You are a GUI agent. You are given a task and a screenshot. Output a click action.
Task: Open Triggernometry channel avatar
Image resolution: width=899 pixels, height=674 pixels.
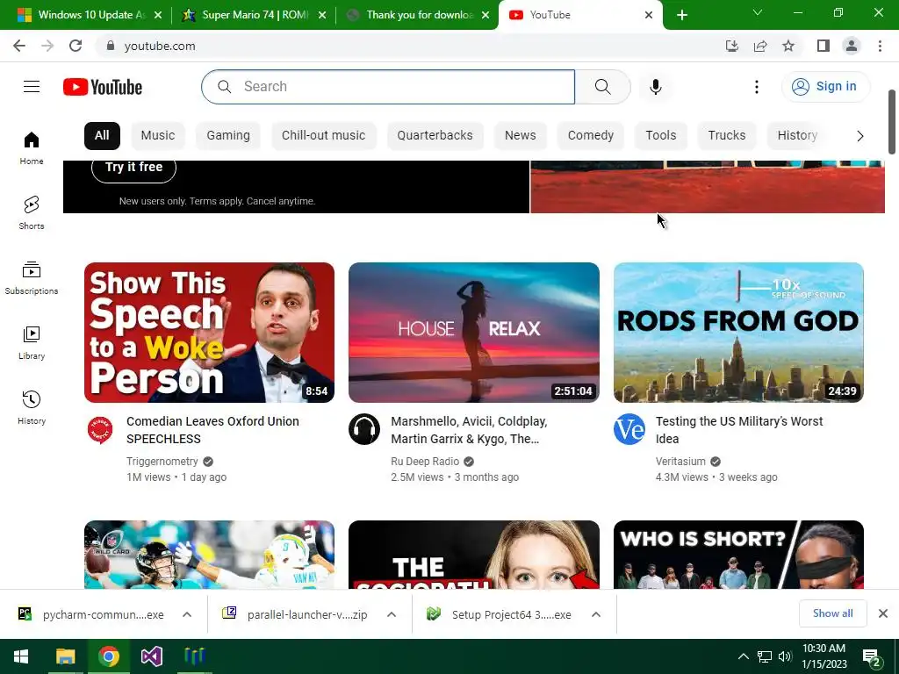click(x=100, y=429)
